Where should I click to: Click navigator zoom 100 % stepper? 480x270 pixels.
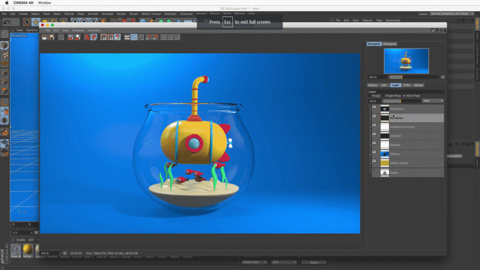pos(388,77)
